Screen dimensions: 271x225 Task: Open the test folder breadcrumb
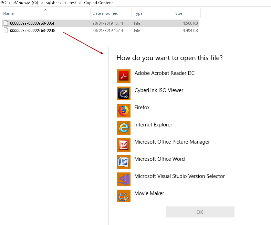[73, 3]
